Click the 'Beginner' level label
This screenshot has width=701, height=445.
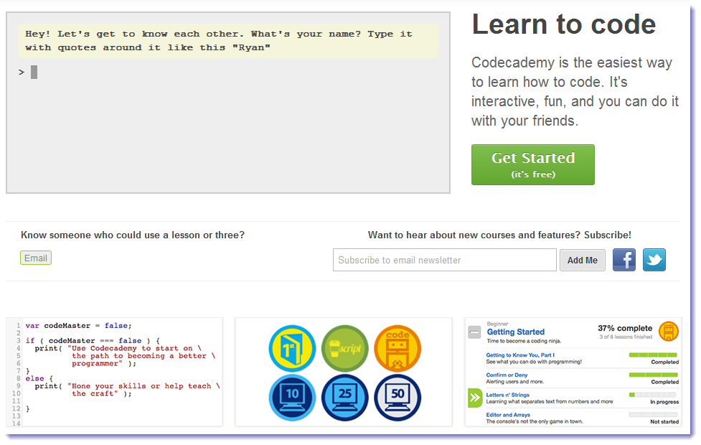point(497,324)
